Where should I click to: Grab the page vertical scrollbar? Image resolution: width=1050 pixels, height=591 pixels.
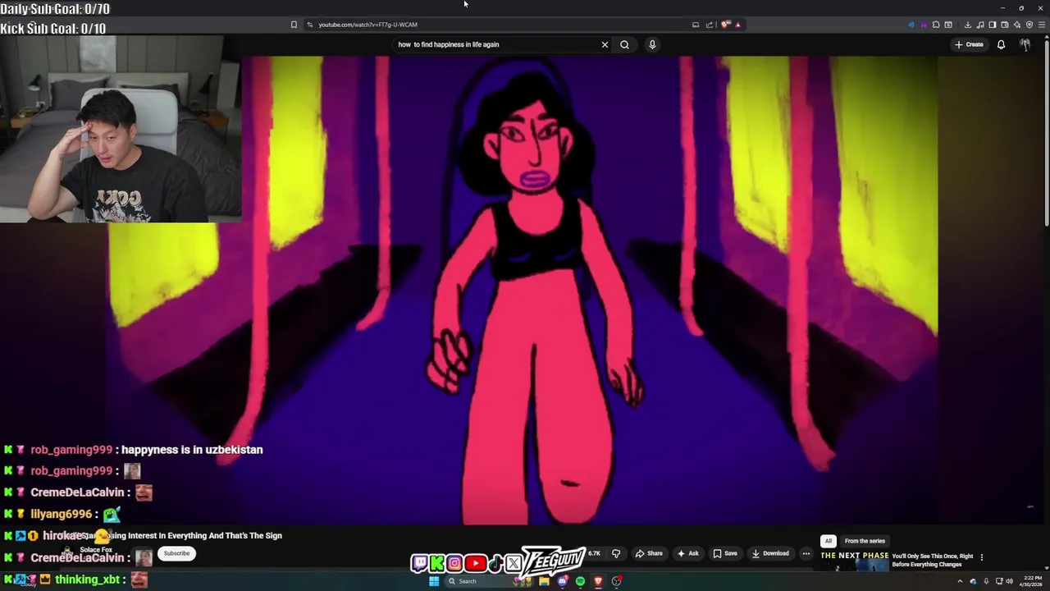(1047, 131)
